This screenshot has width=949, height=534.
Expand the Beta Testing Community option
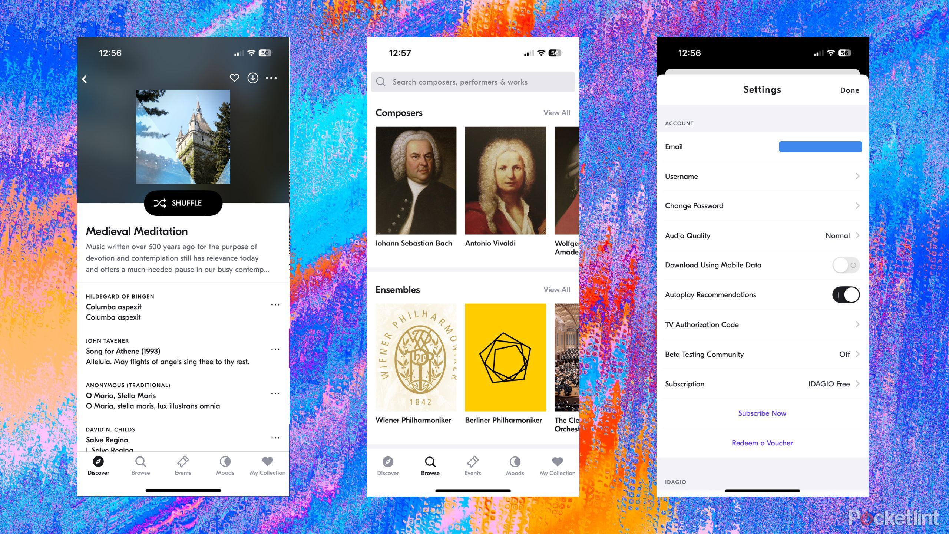(x=859, y=354)
